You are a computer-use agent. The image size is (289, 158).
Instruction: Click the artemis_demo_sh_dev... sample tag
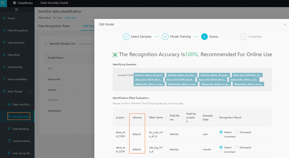(x=181, y=75)
